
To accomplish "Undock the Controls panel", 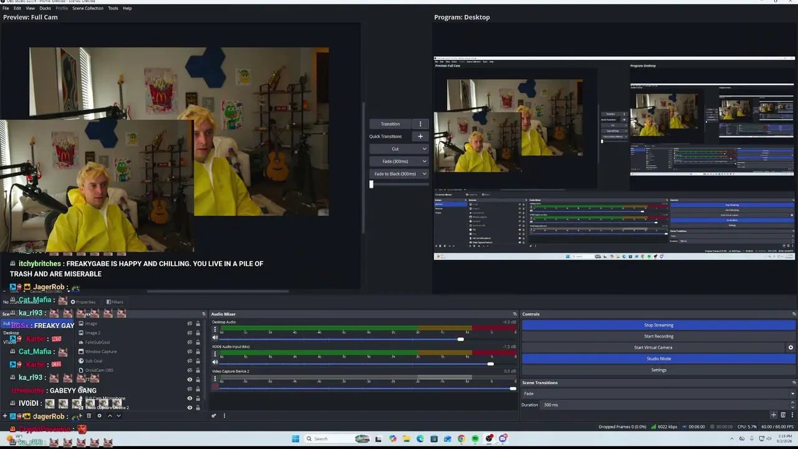I will point(794,314).
